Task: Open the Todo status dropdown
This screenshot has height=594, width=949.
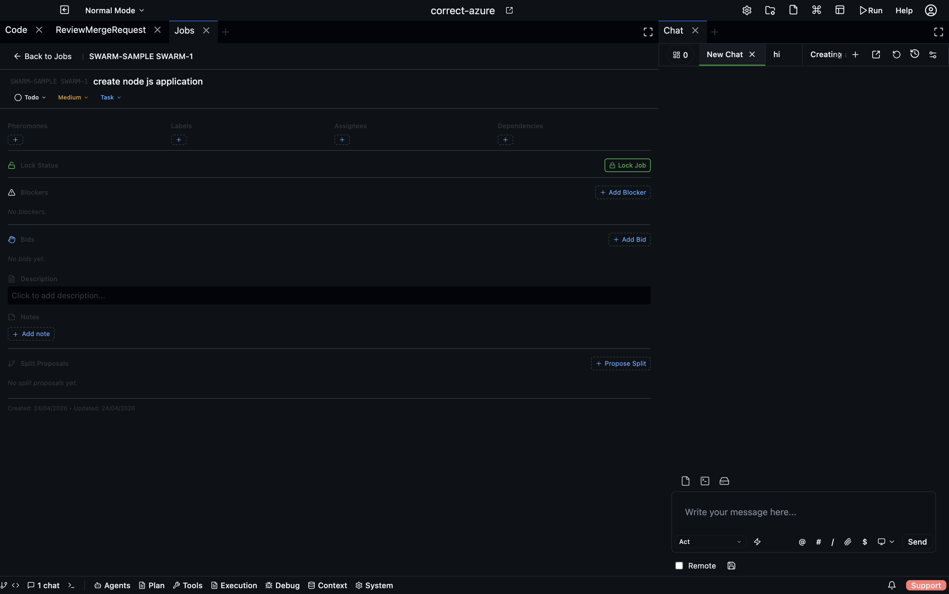Action: [x=30, y=97]
